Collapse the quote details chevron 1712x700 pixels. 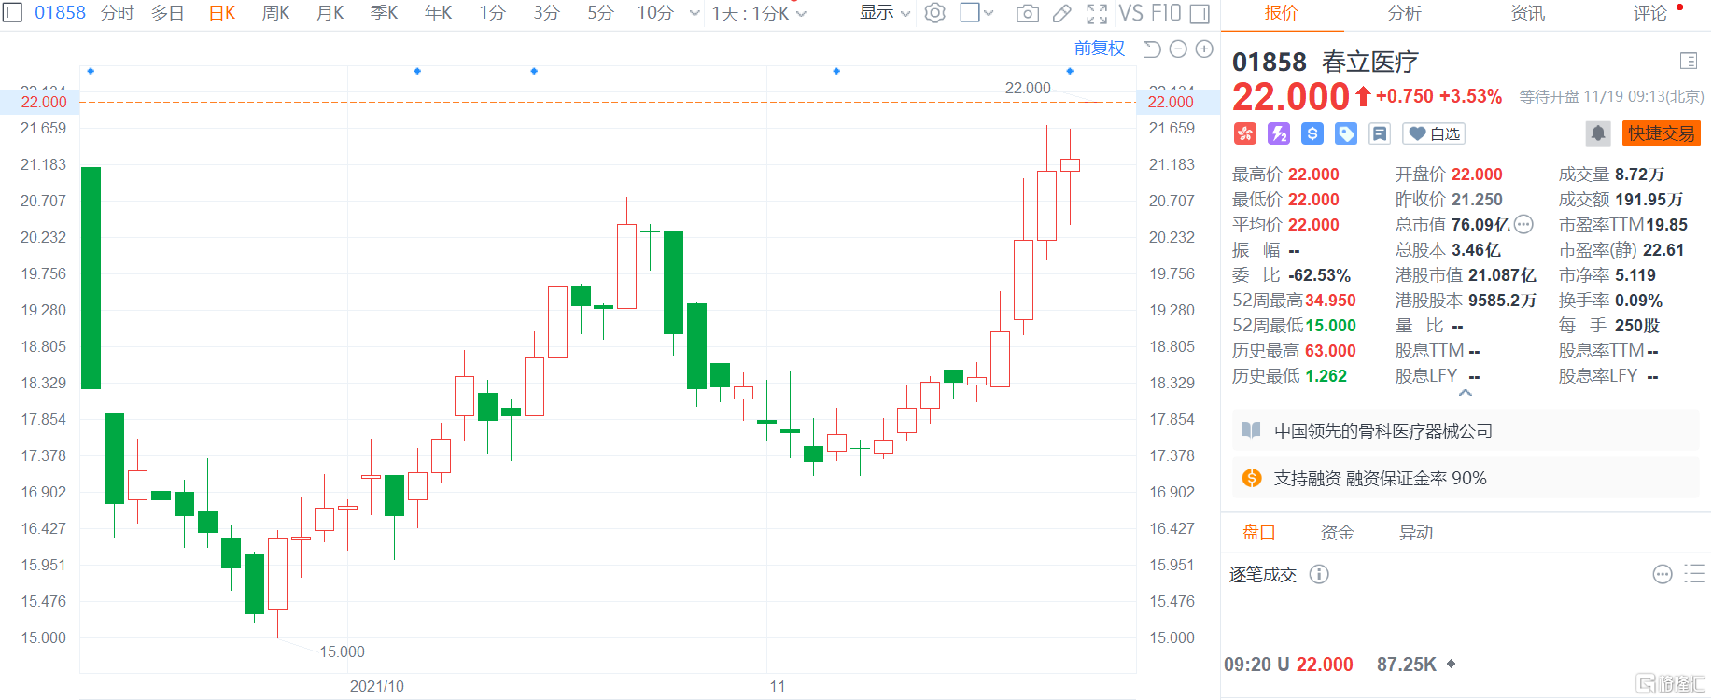[x=1466, y=393]
